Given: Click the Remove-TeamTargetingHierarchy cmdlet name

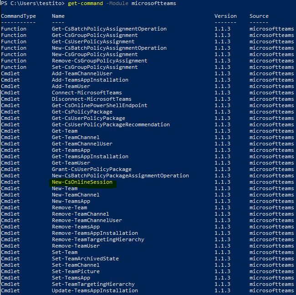Looking at the screenshot, I should [98, 240].
